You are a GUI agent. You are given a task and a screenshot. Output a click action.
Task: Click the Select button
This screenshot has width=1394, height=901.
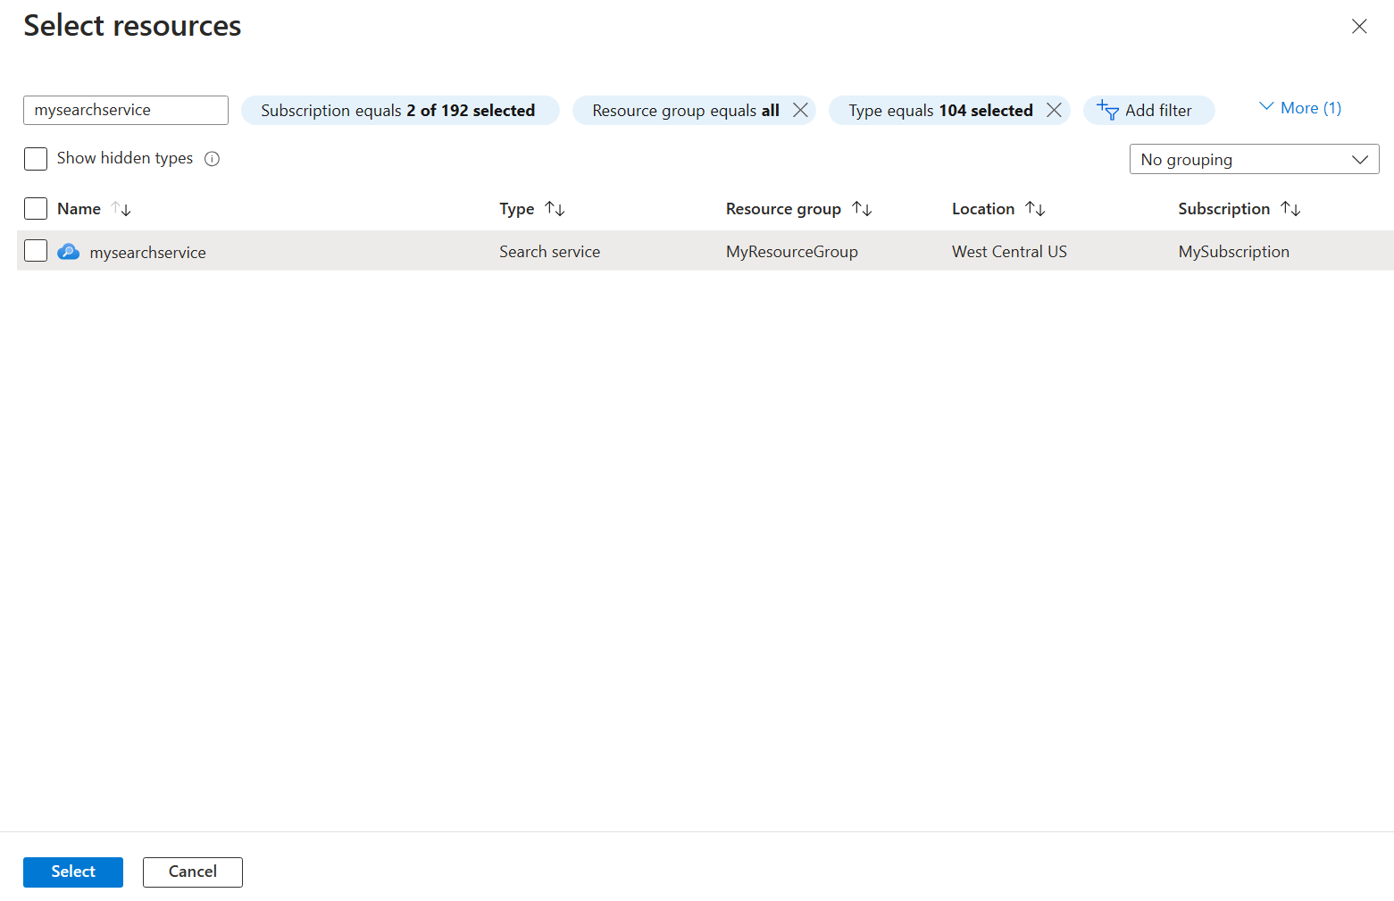pyautogui.click(x=72, y=872)
